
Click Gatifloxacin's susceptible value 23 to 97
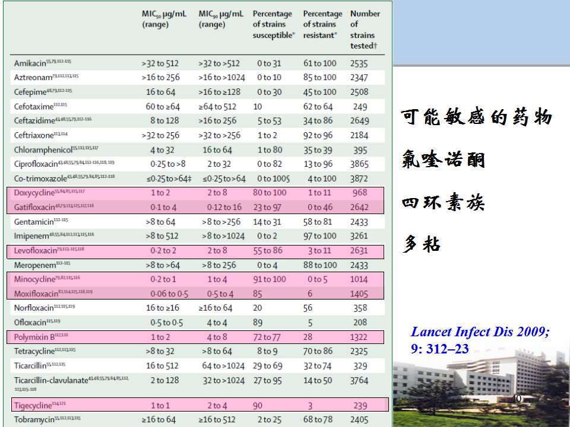(267, 208)
